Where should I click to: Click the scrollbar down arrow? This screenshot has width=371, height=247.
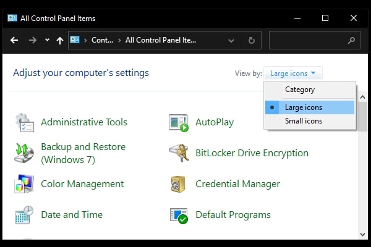[x=362, y=235]
